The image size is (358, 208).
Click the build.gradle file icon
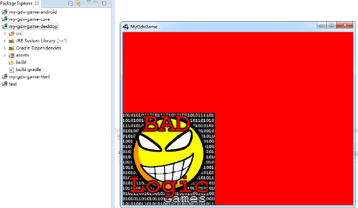coord(11,70)
